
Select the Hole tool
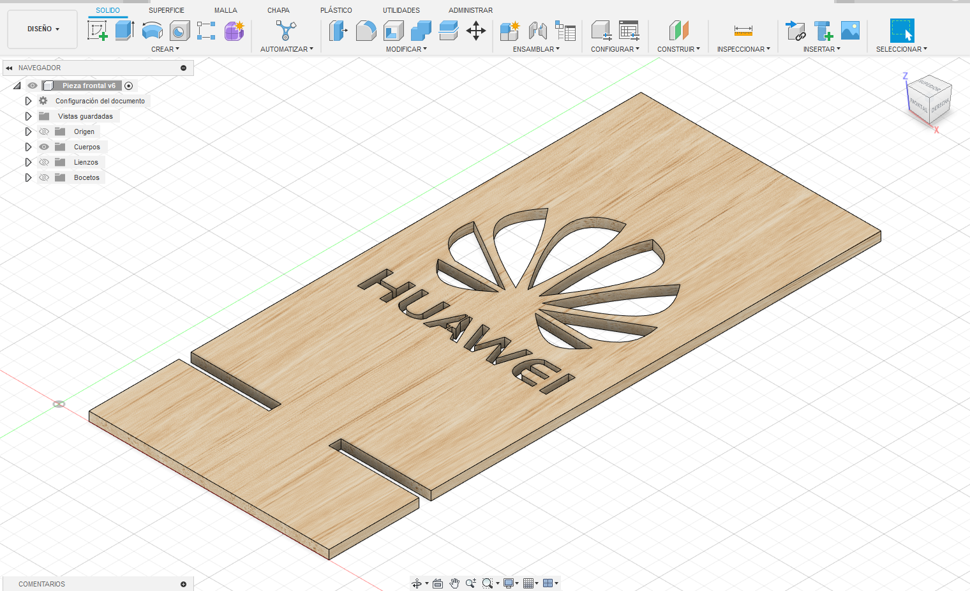179,31
